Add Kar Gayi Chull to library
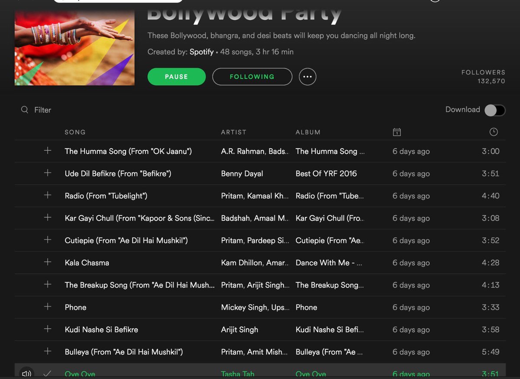This screenshot has width=520, height=379. pyautogui.click(x=48, y=217)
